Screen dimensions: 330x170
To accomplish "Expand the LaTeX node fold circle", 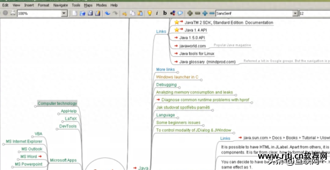I will [63, 121].
